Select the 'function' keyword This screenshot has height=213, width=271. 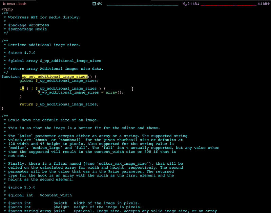point(11,76)
